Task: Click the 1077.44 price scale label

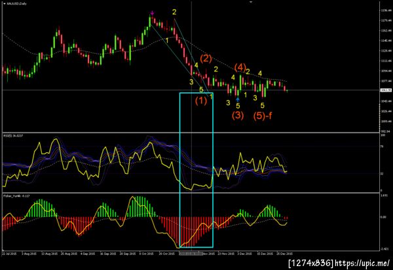Action: tap(386, 81)
